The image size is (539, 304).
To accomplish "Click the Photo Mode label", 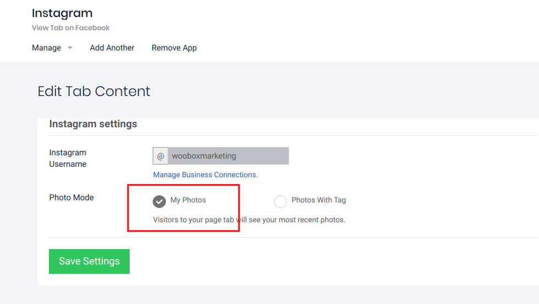I will (x=71, y=198).
